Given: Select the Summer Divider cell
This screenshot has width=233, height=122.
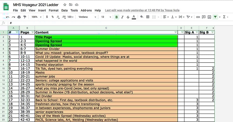Looking at the screenshot, I should click(x=106, y=49).
